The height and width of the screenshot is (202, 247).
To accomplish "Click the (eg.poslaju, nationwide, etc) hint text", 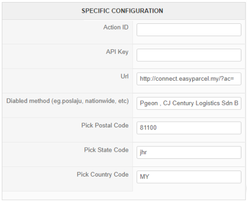I will coord(90,101).
